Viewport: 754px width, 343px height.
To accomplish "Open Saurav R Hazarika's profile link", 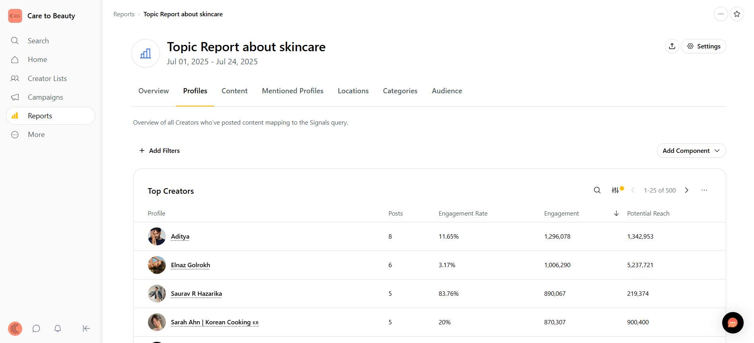I will coord(196,294).
